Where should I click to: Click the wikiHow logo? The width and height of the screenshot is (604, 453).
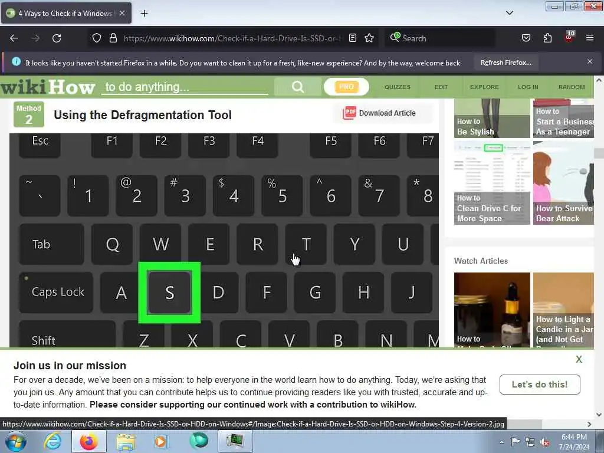tap(48, 87)
